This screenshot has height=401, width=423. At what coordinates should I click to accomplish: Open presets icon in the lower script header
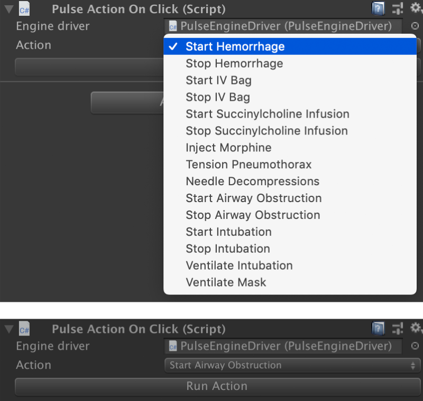pyautogui.click(x=398, y=329)
